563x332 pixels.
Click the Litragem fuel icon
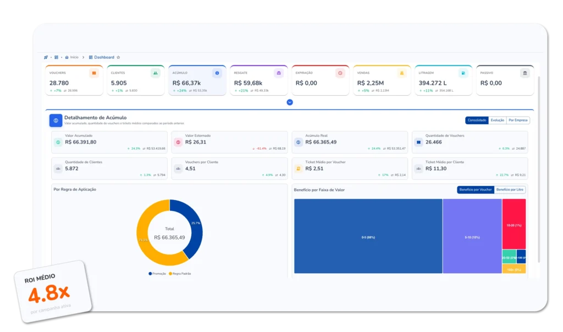pyautogui.click(x=463, y=73)
